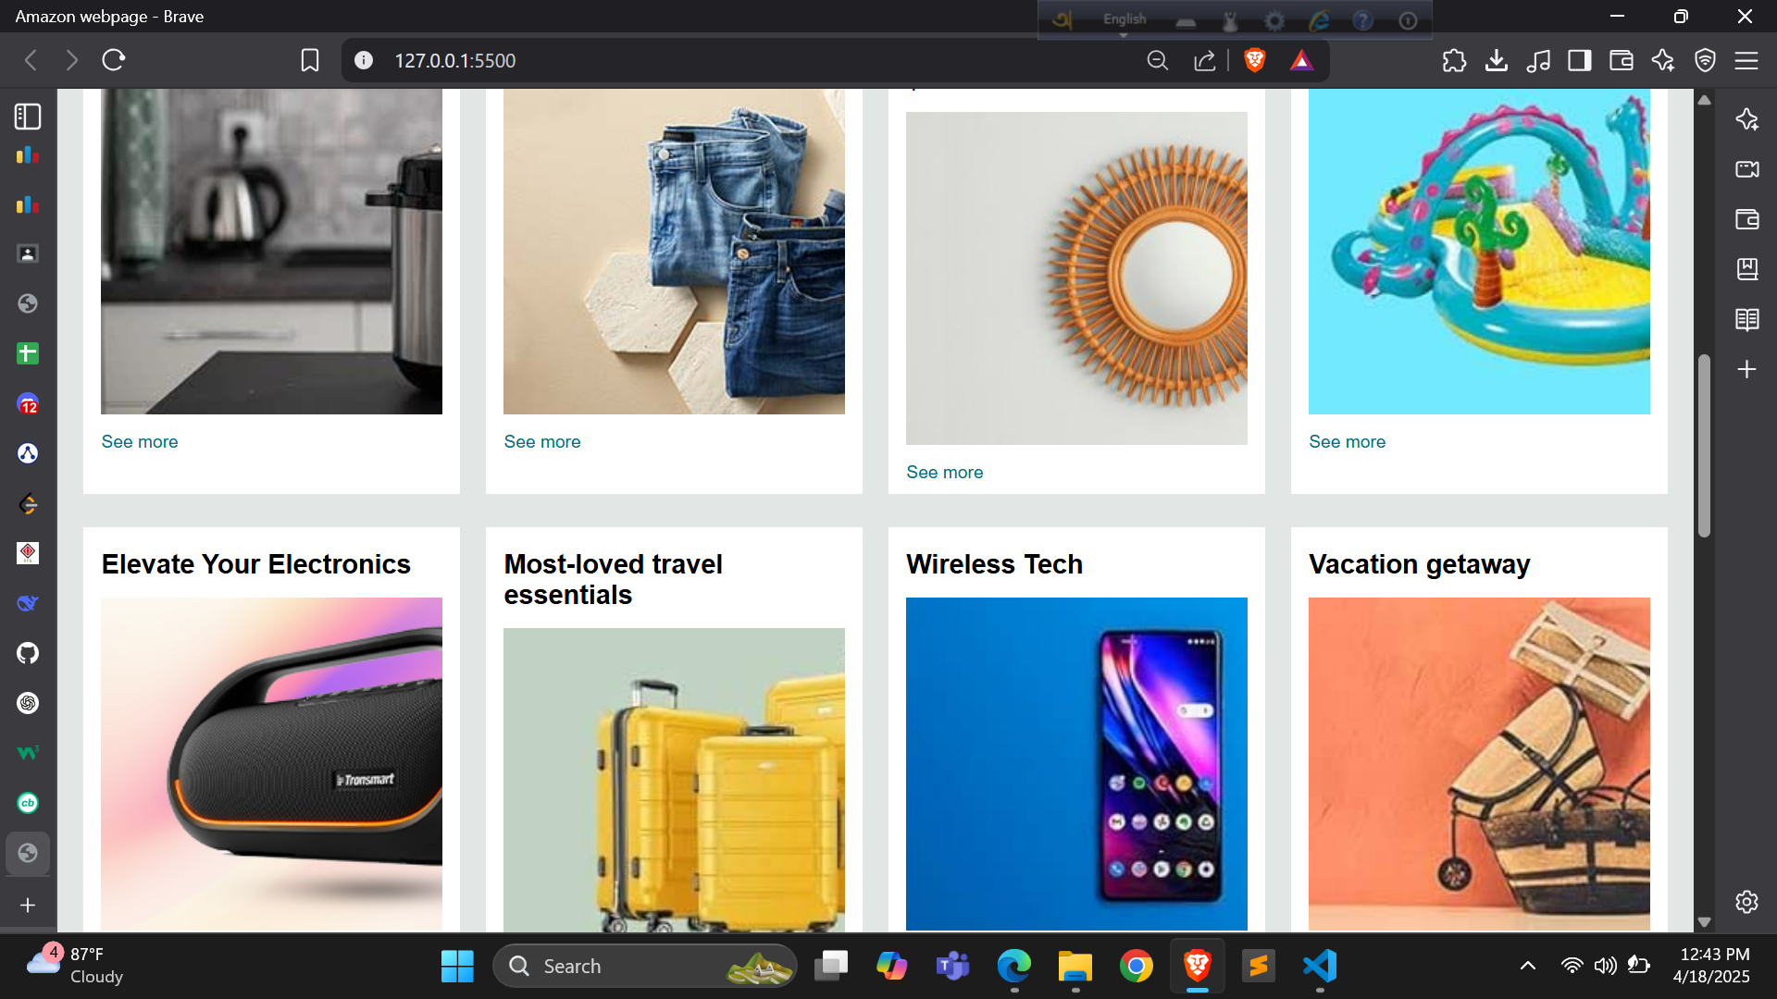
Task: Open the zoom level magnifier control
Action: pos(1157,61)
